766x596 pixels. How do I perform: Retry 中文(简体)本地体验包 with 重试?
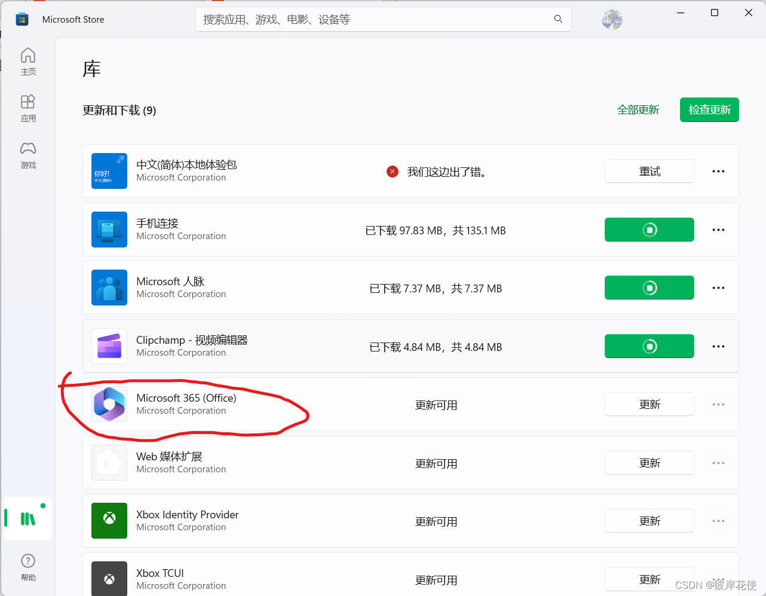pos(649,171)
